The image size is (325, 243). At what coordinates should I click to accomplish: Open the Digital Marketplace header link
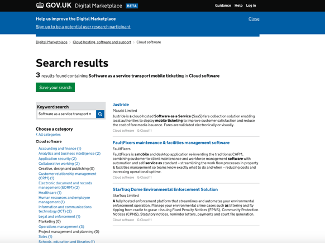coord(98,6)
